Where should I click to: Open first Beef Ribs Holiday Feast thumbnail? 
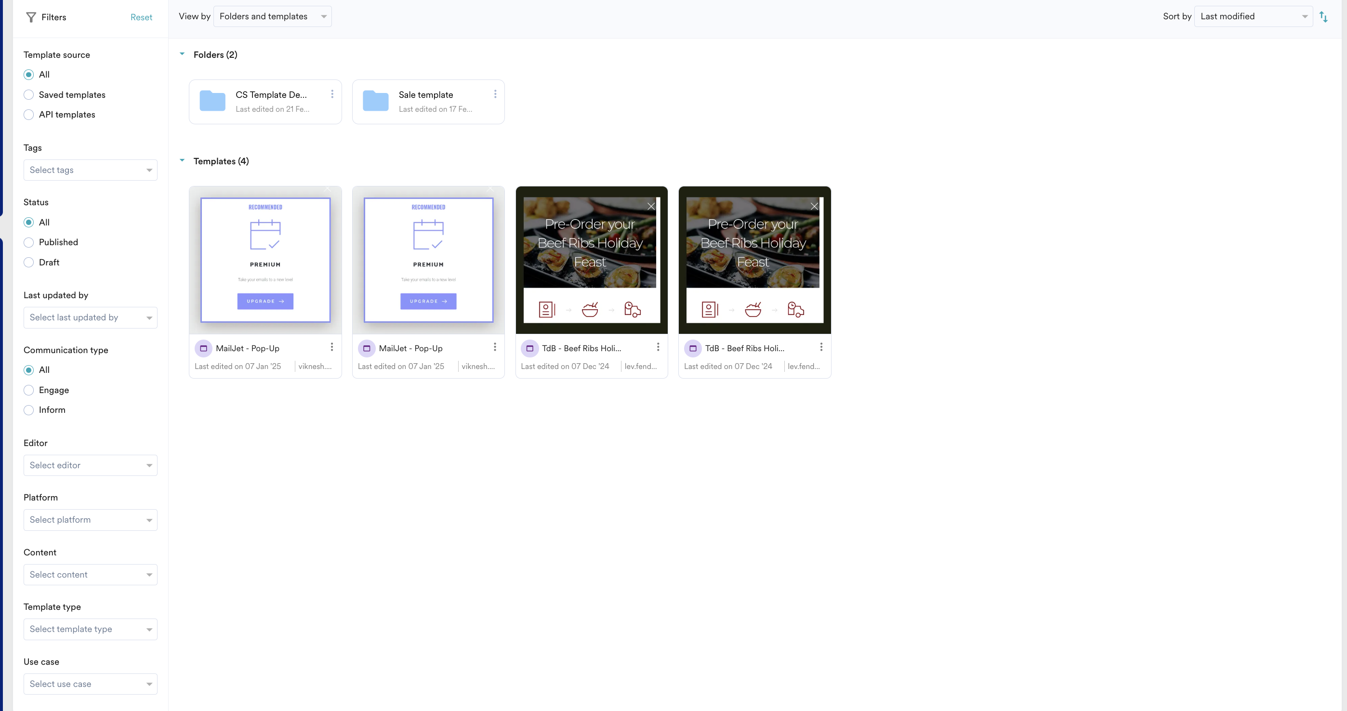tap(592, 260)
